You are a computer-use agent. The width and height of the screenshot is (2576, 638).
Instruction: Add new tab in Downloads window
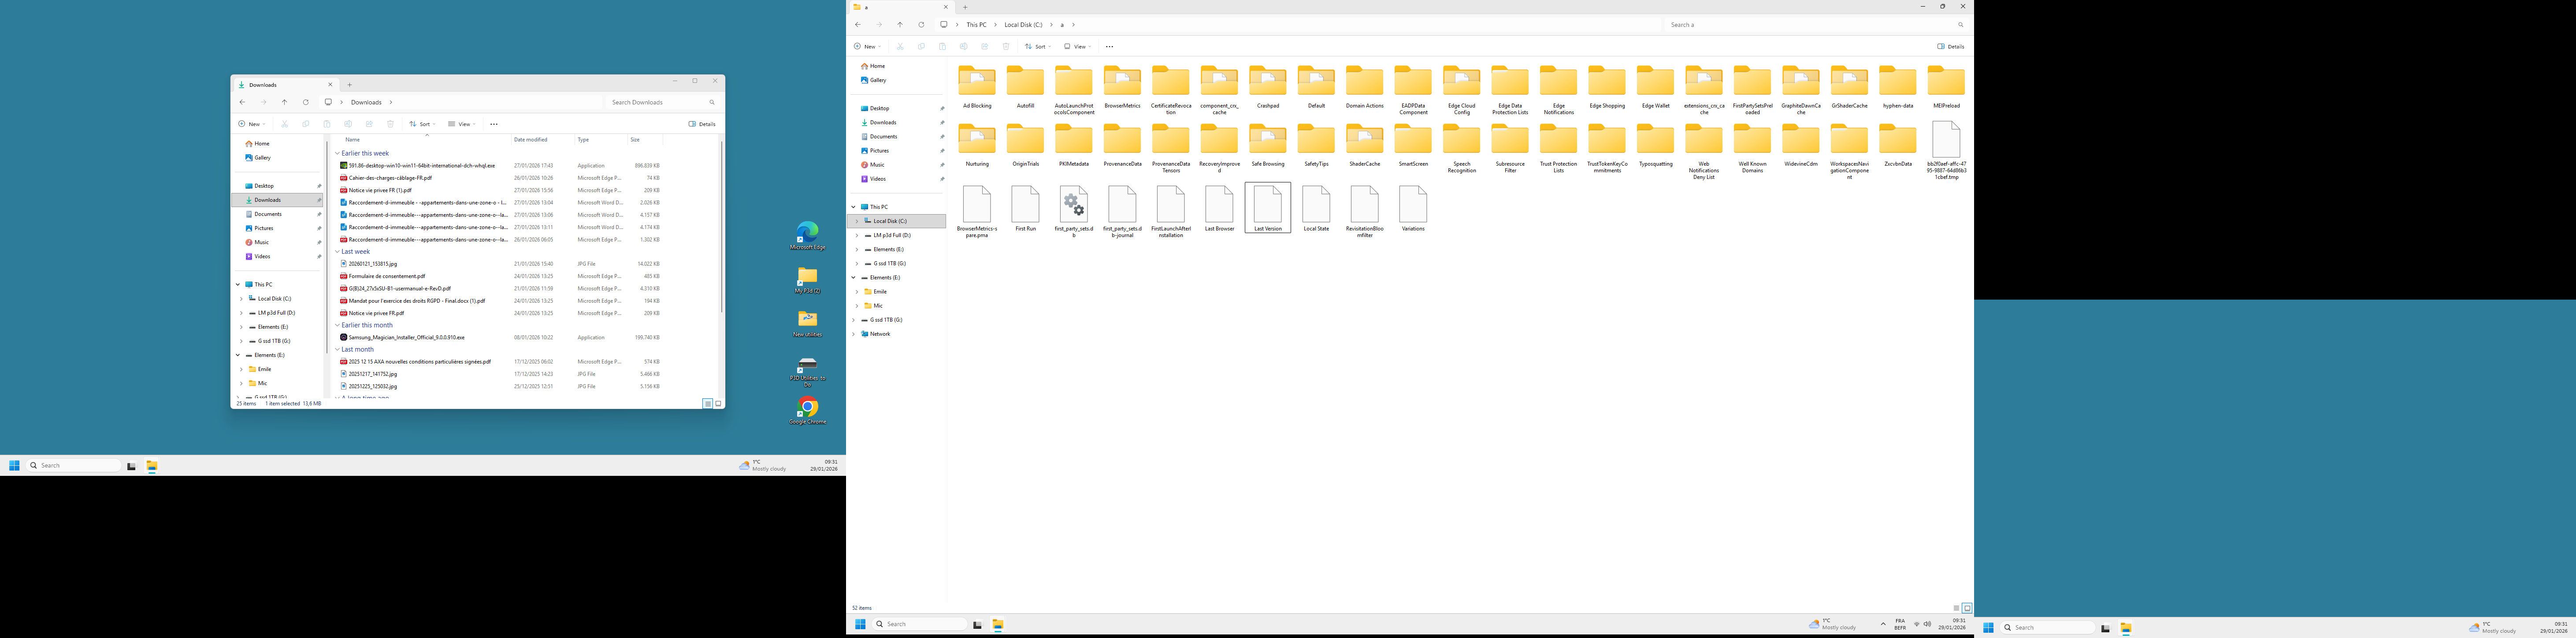(349, 85)
